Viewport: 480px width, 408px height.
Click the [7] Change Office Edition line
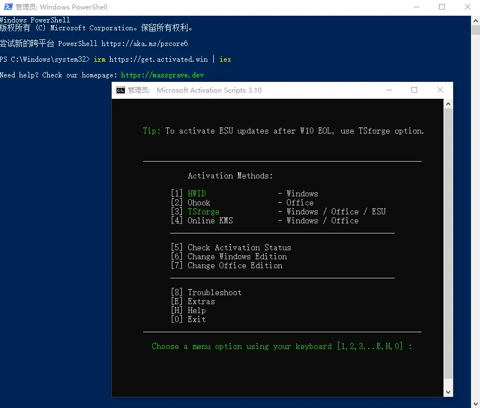(x=227, y=265)
